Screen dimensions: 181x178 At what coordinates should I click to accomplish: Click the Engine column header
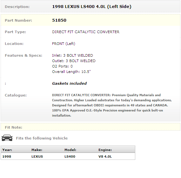(x=105, y=150)
